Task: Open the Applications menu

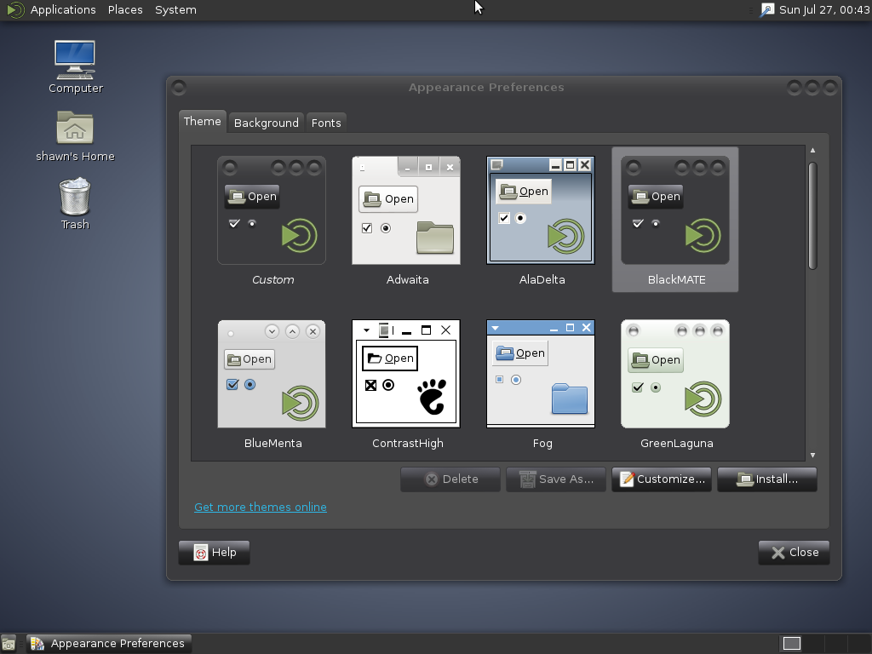Action: tap(63, 10)
